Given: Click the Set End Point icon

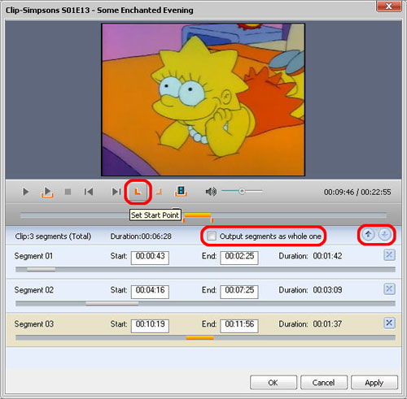Looking at the screenshot, I should pos(159,192).
